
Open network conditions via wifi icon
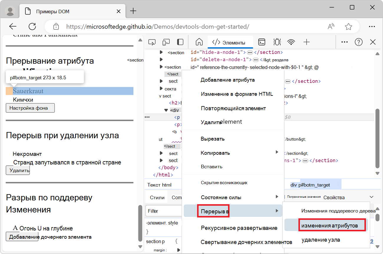[291, 42]
